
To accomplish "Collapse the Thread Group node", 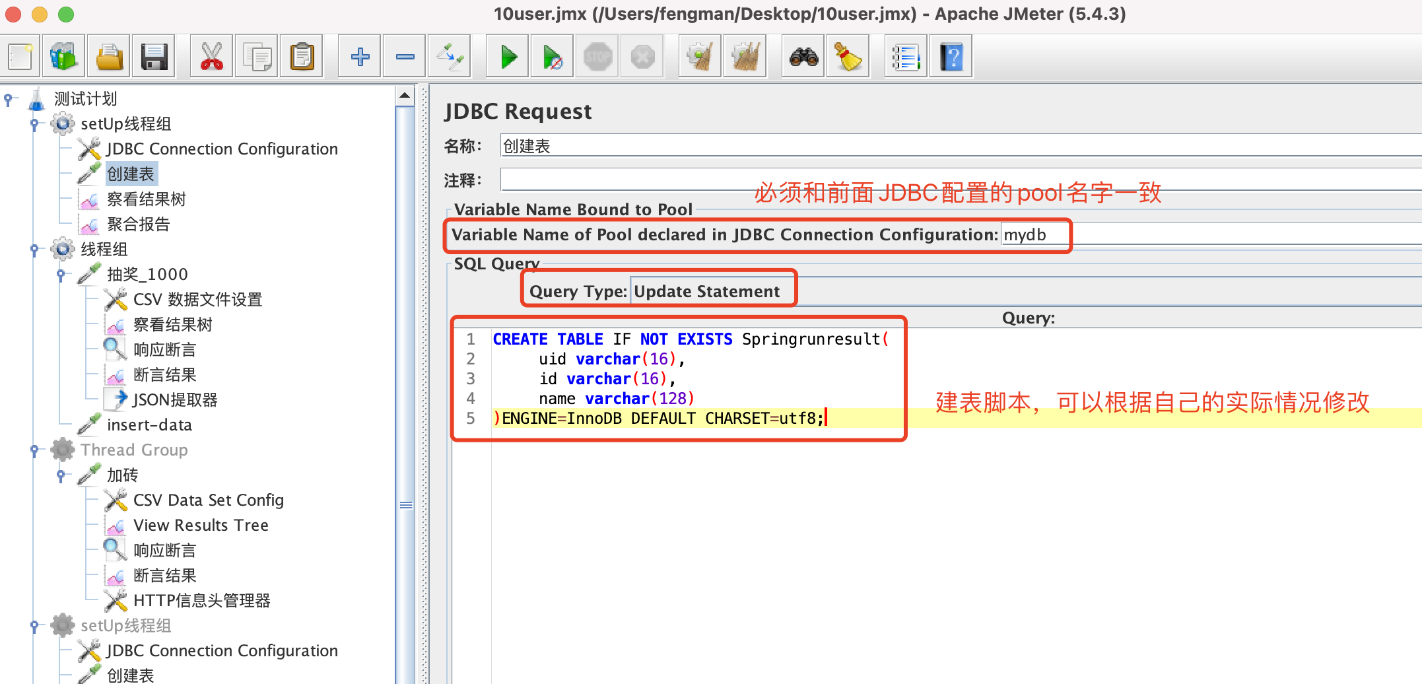I will pos(34,451).
